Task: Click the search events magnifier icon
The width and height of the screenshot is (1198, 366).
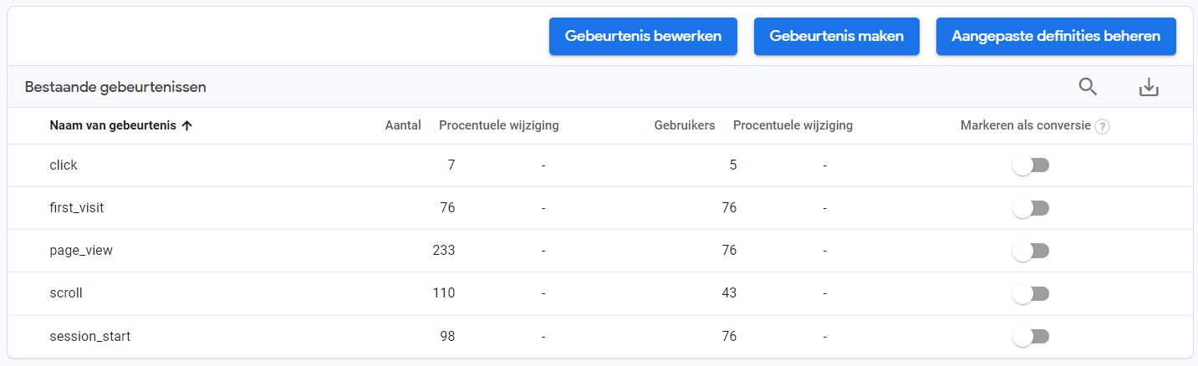Action: click(1087, 86)
